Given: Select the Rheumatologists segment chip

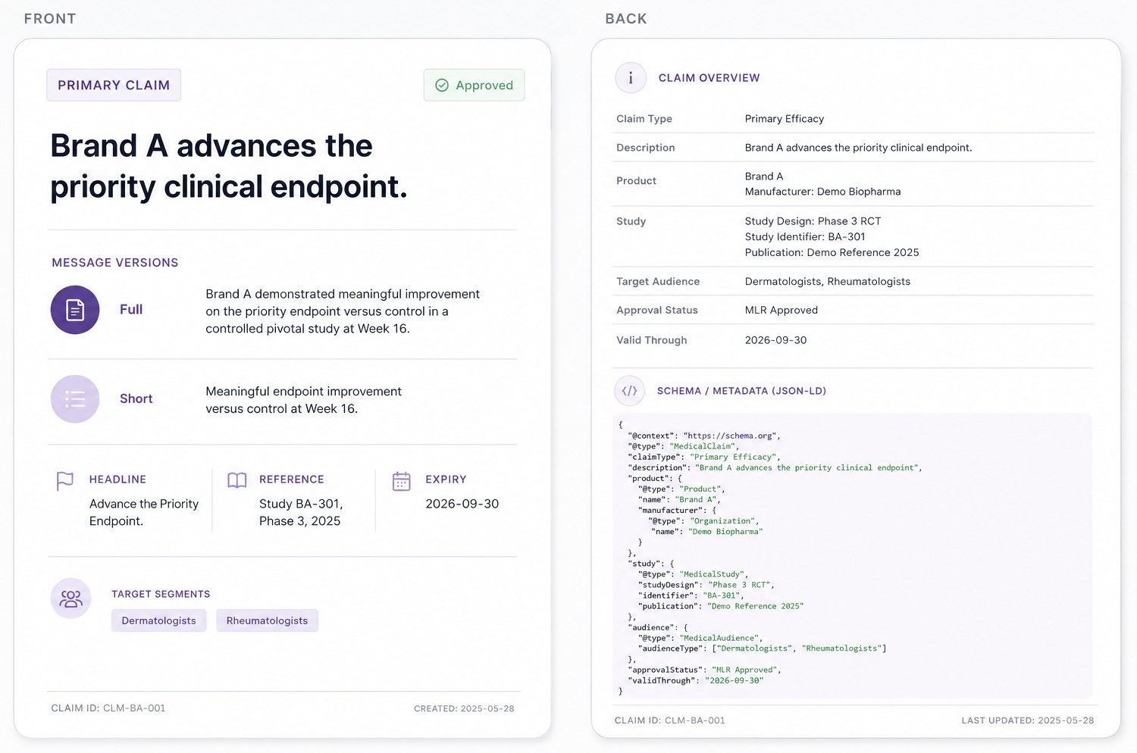Looking at the screenshot, I should tap(267, 620).
